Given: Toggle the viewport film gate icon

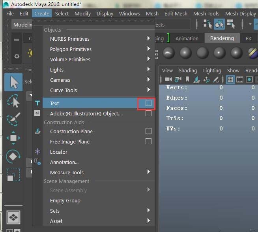Looking at the screenshot, I should pos(240,79).
